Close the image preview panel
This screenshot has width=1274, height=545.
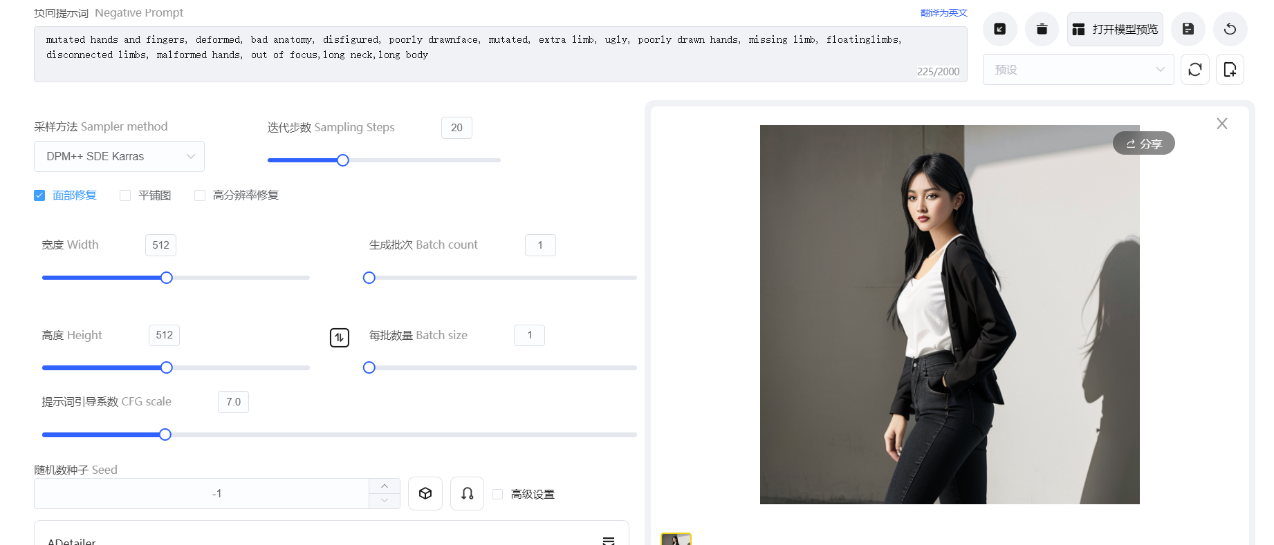pos(1222,124)
